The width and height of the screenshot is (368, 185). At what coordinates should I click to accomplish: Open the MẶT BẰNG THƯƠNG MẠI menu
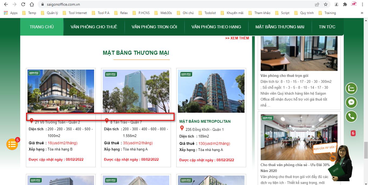tap(280, 27)
